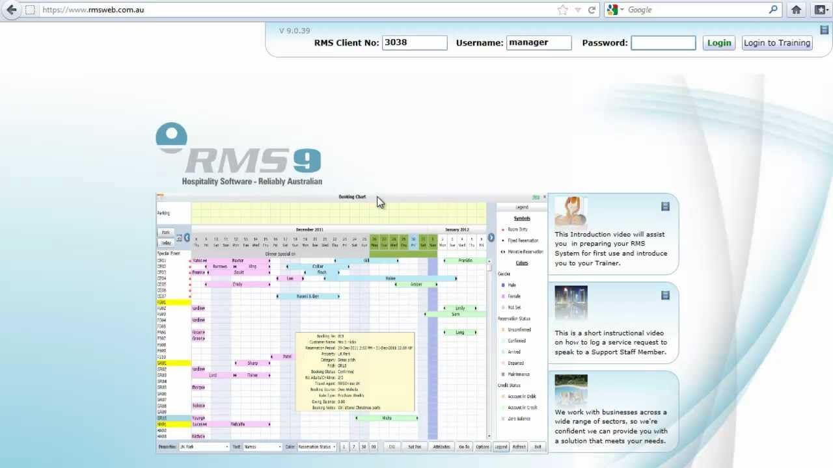Viewport: 833px width, 468px height.
Task: Open the bookmarks menu button
Action: point(822,10)
